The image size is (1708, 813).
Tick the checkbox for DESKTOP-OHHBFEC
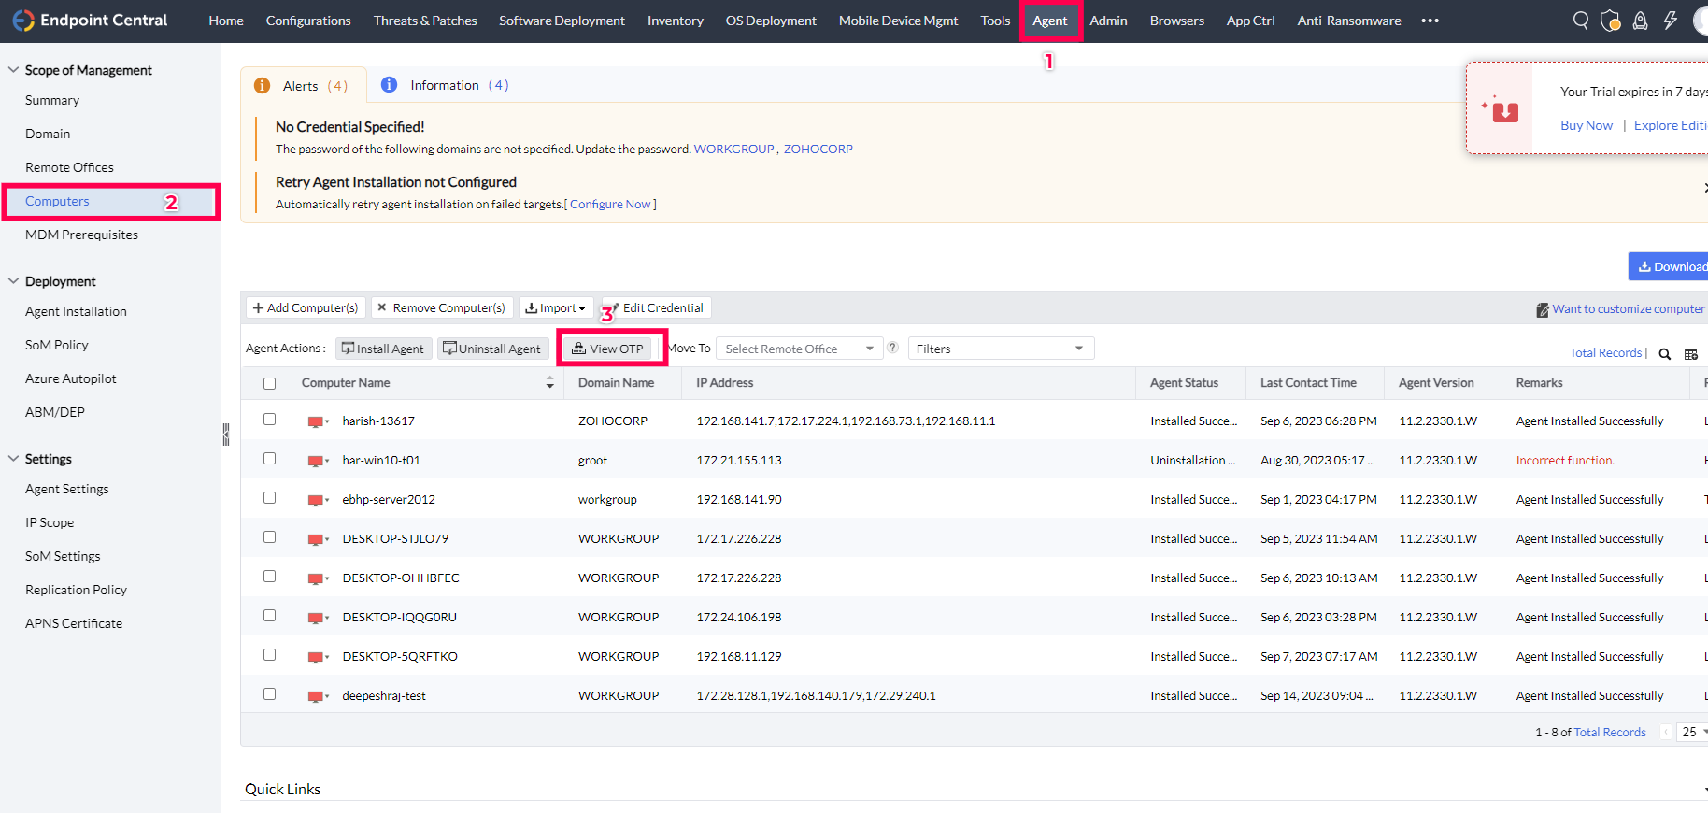pos(270,577)
